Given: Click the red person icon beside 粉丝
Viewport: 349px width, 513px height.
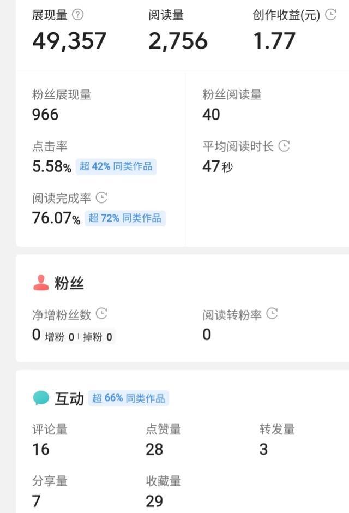Looking at the screenshot, I should click(41, 282).
